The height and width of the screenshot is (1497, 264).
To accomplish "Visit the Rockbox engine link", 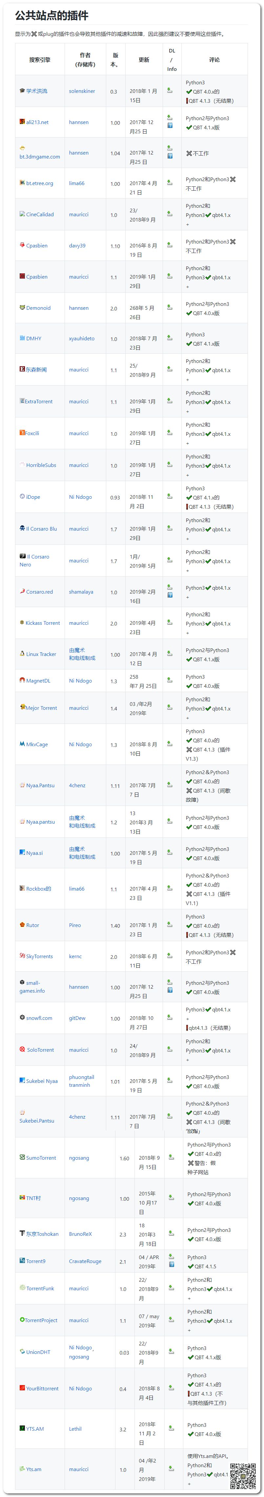I will 39,889.
